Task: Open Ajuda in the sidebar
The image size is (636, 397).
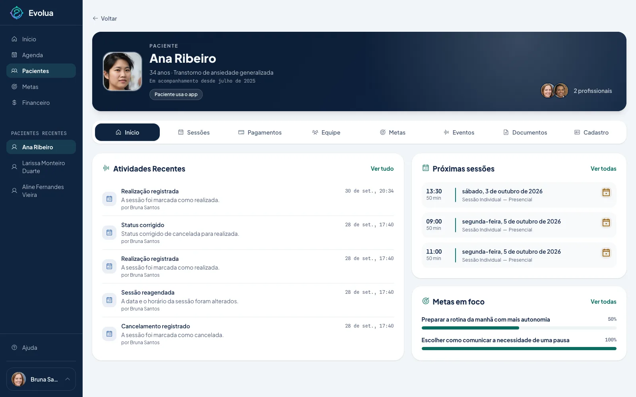Action: [x=41, y=347]
